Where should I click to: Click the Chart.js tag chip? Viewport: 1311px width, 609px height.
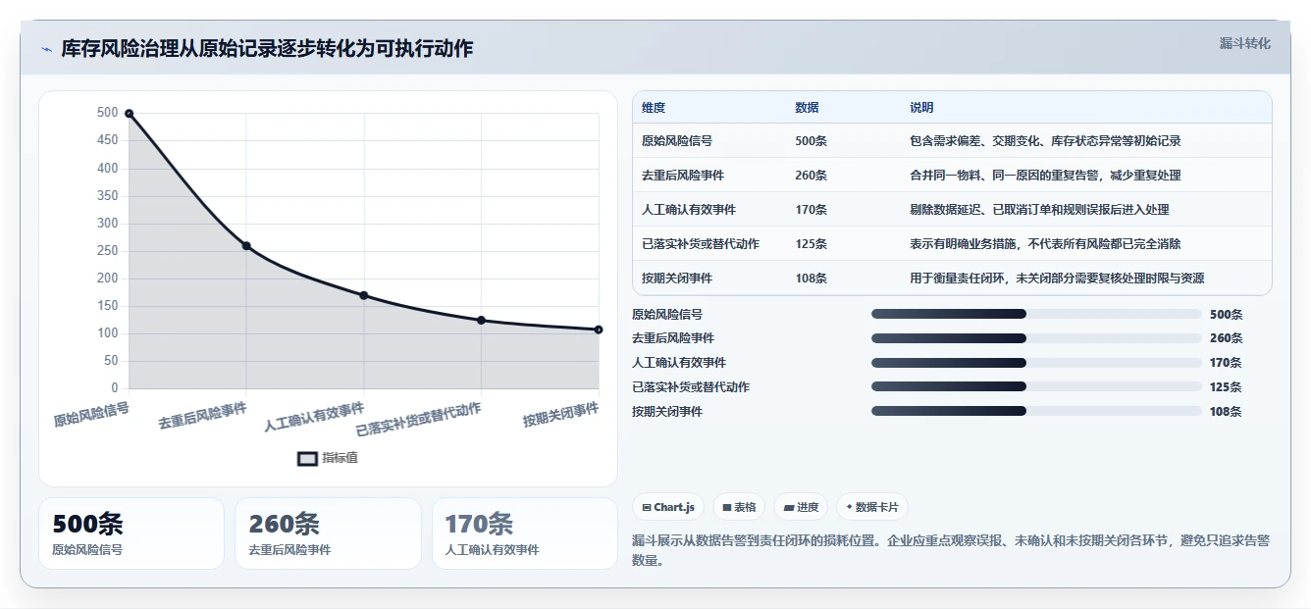(667, 507)
